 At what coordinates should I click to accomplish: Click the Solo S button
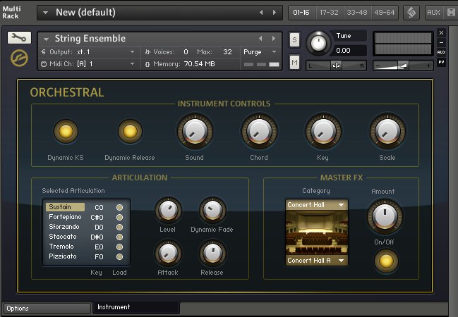click(x=294, y=39)
